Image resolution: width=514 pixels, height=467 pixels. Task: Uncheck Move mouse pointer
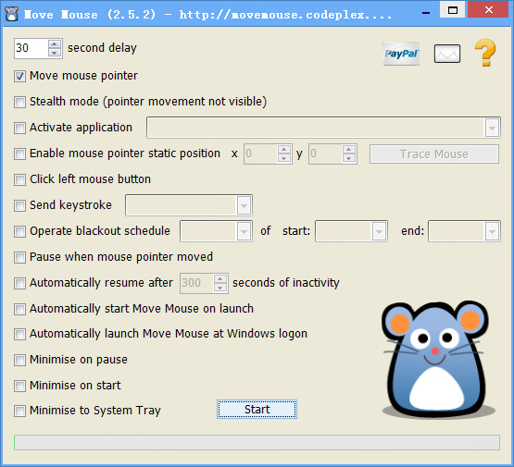[19, 76]
